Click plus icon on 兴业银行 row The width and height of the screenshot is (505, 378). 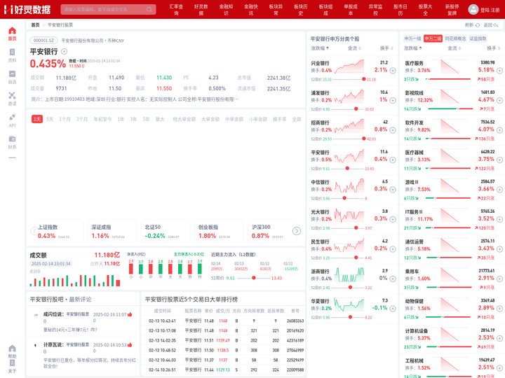click(393, 71)
